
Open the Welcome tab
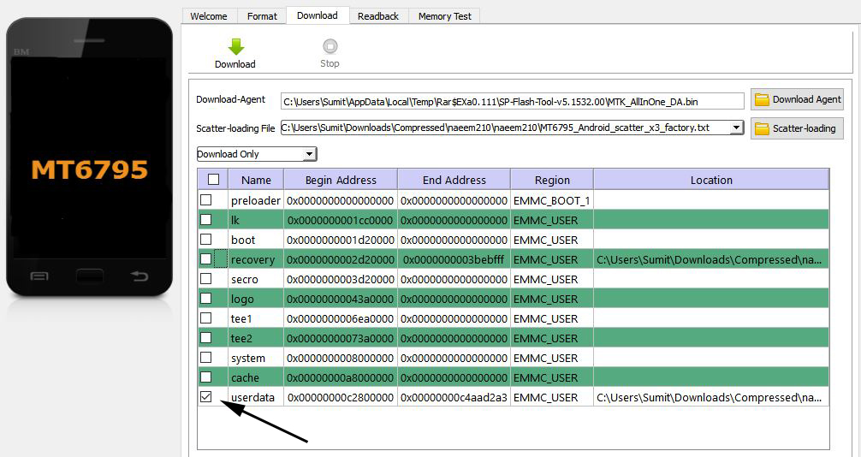[209, 16]
